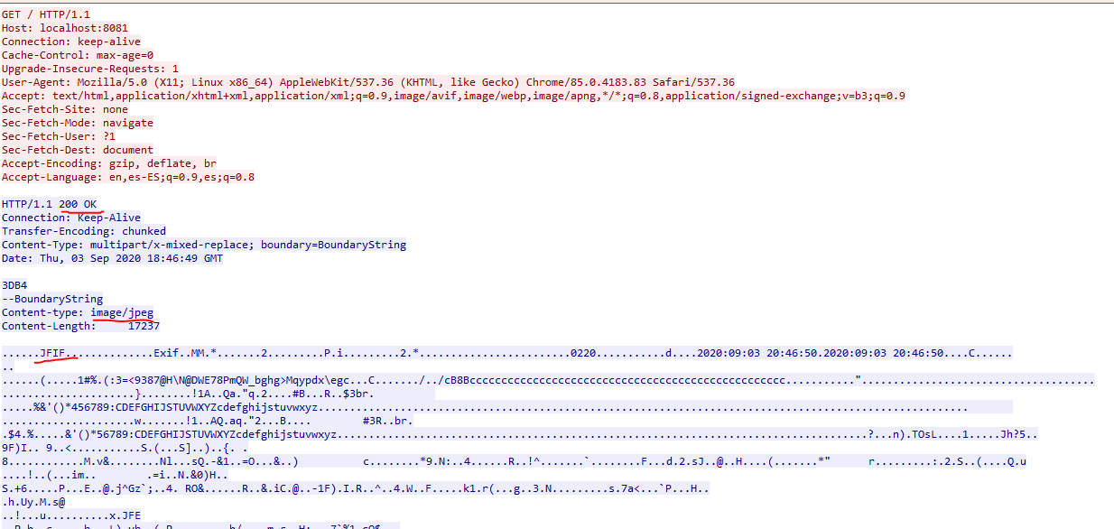Click the Accept: text/html header line
The height and width of the screenshot is (529, 1114).
[453, 96]
